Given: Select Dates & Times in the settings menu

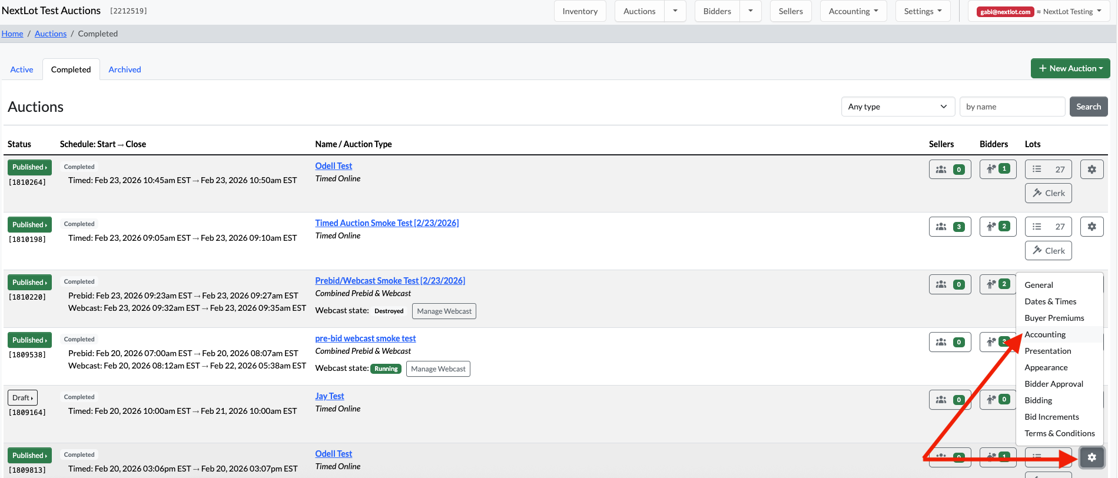Looking at the screenshot, I should coord(1060,301).
